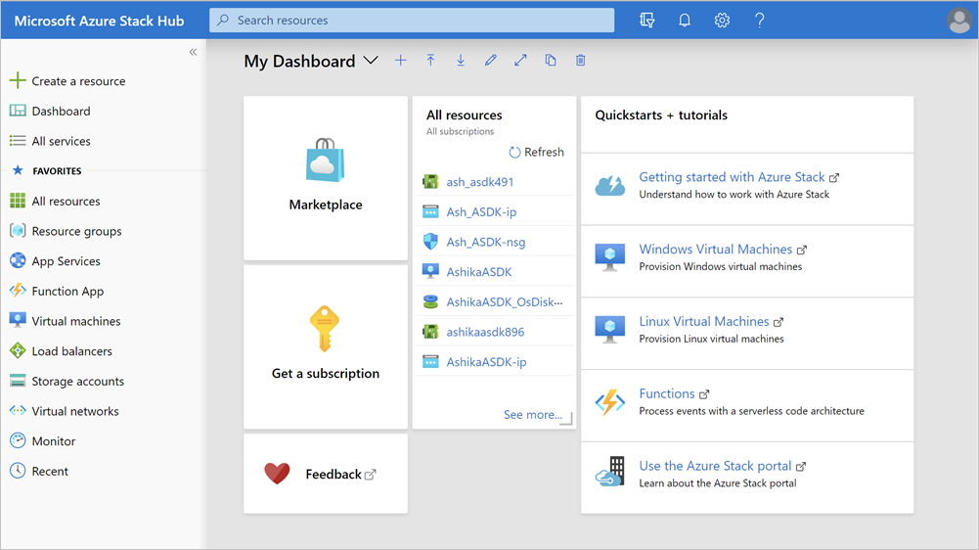Expand the My Dashboard dropdown chevron
Viewport: 979px width, 550px height.
coord(371,61)
